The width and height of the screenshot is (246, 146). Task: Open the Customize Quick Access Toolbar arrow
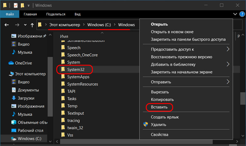point(28,6)
